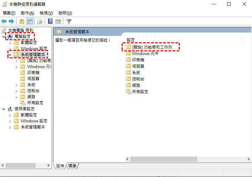Click the Back arrow toolbar icon

click(4, 21)
